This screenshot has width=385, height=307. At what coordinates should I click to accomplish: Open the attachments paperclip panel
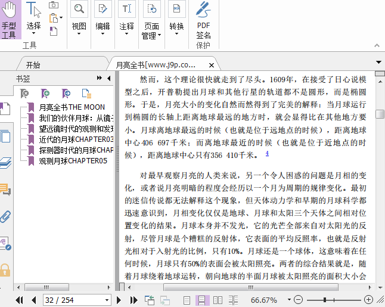[x=5, y=216]
